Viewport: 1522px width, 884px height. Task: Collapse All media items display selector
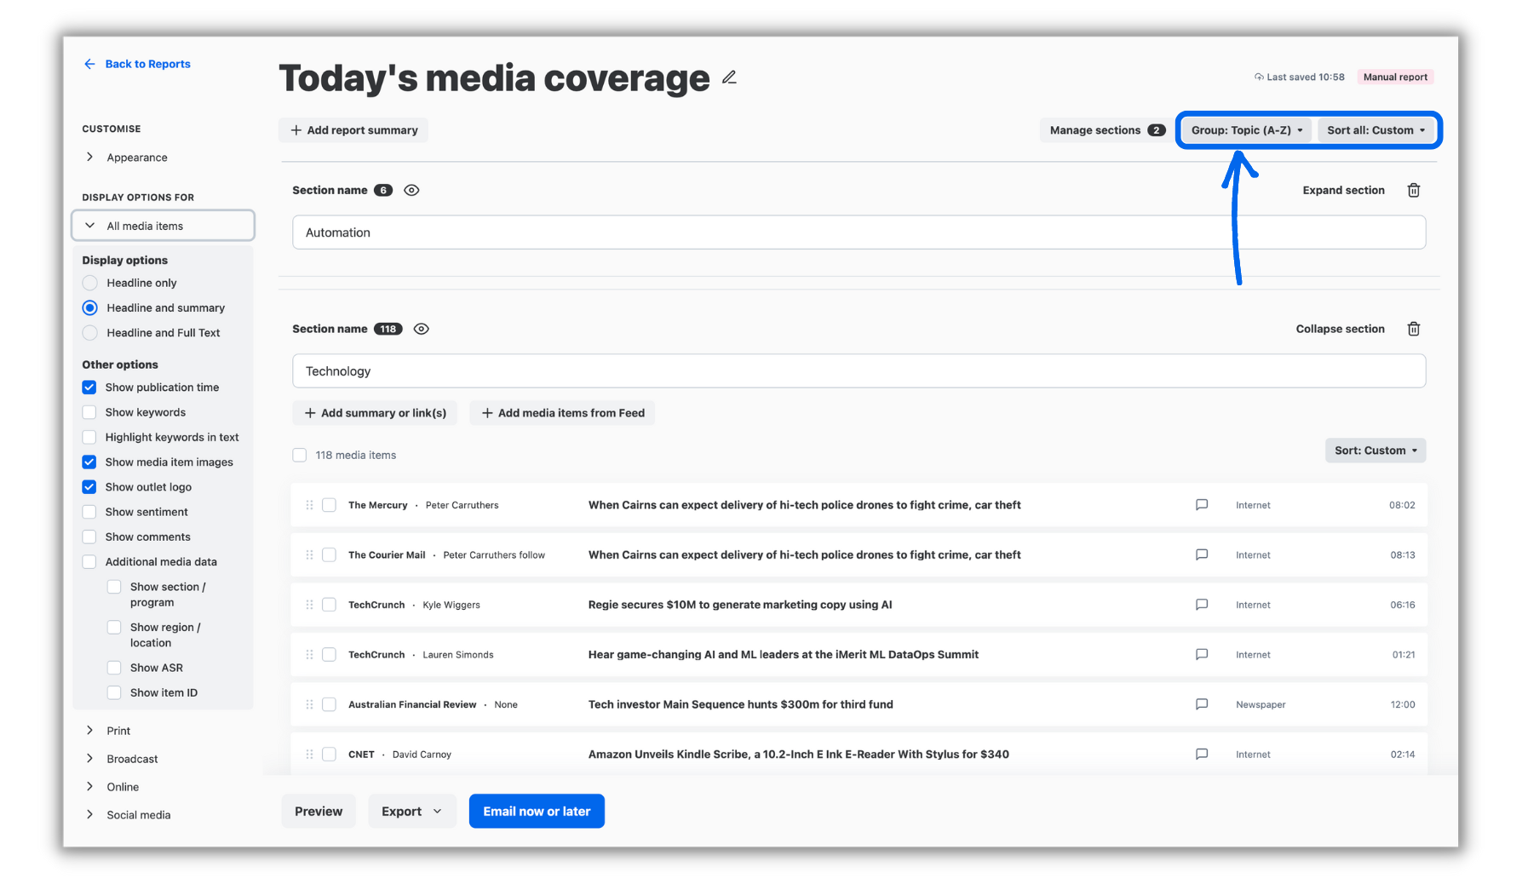pos(164,226)
